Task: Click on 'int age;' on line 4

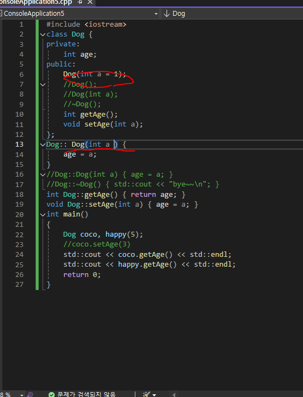Action: pos(80,55)
